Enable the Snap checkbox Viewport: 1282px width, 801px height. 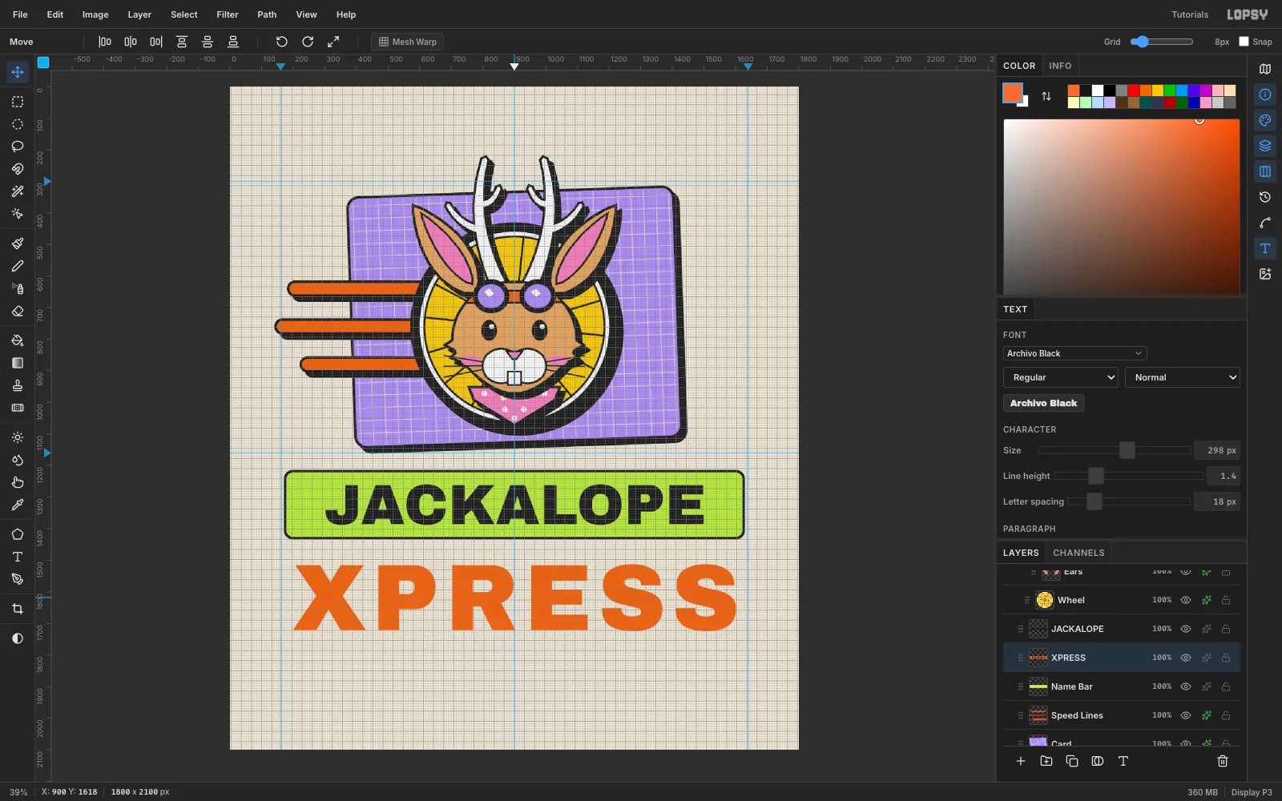[x=1244, y=42]
